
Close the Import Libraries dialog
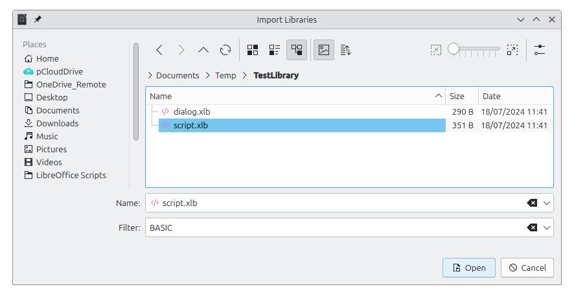[x=552, y=19]
